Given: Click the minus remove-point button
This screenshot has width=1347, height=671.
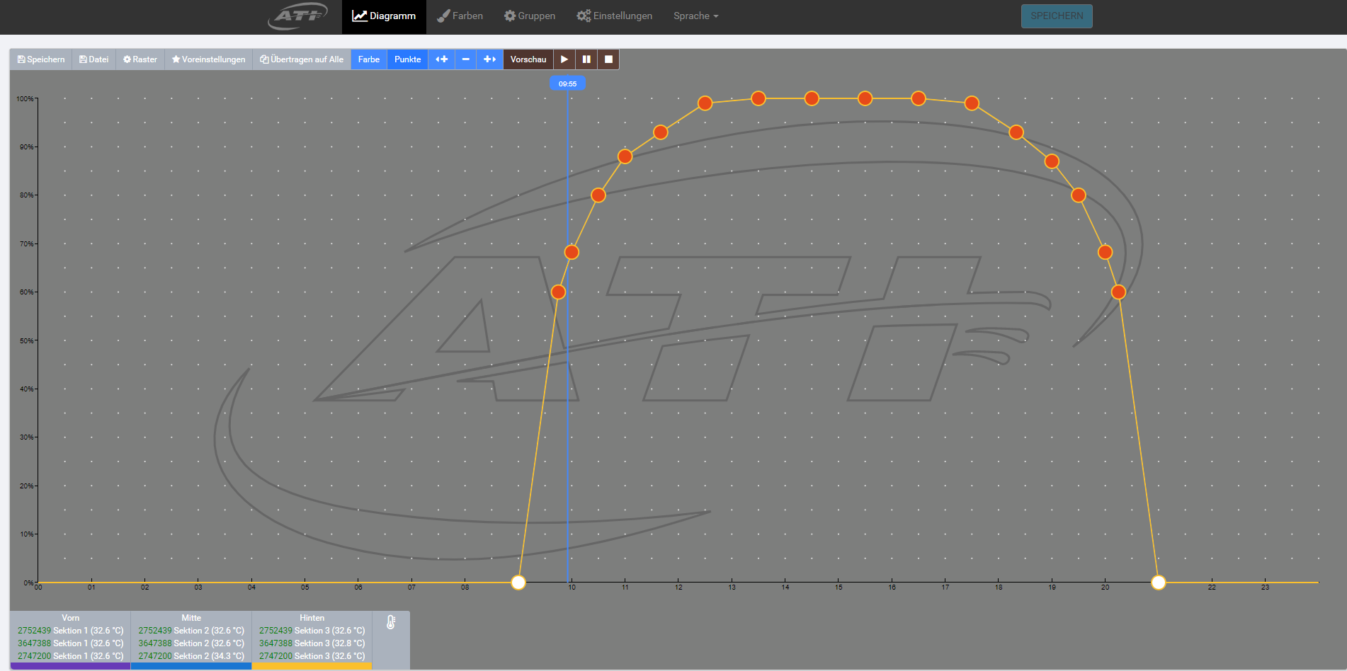Looking at the screenshot, I should coord(465,59).
